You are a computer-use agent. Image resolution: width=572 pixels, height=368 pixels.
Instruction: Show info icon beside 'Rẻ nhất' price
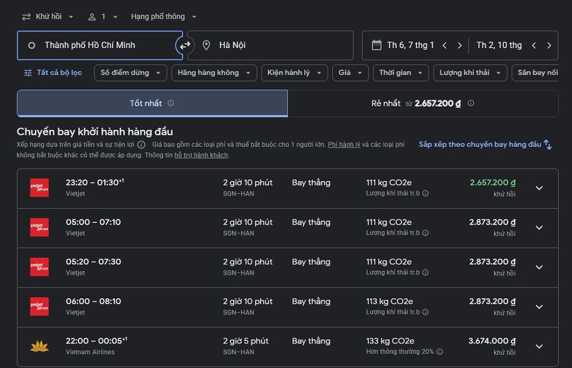pos(471,103)
